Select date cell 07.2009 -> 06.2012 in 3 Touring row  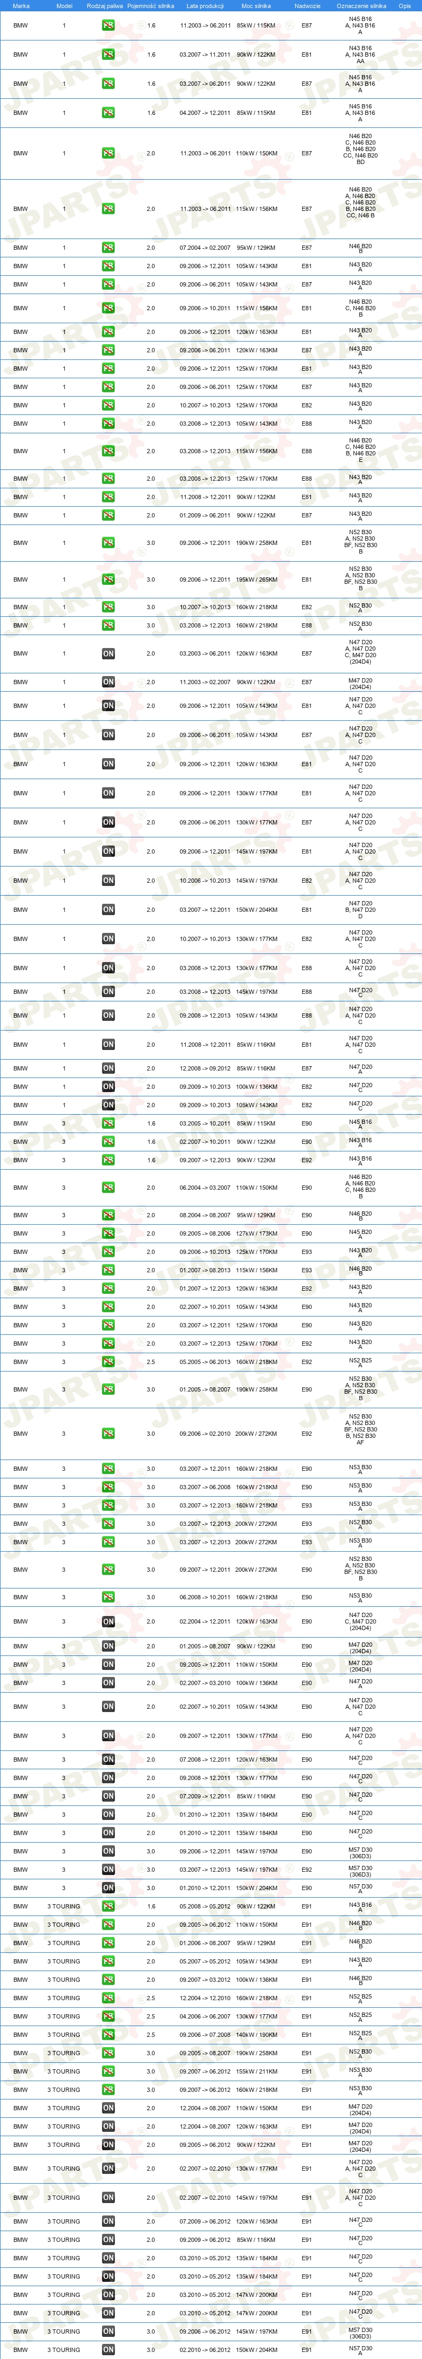pyautogui.click(x=205, y=2221)
